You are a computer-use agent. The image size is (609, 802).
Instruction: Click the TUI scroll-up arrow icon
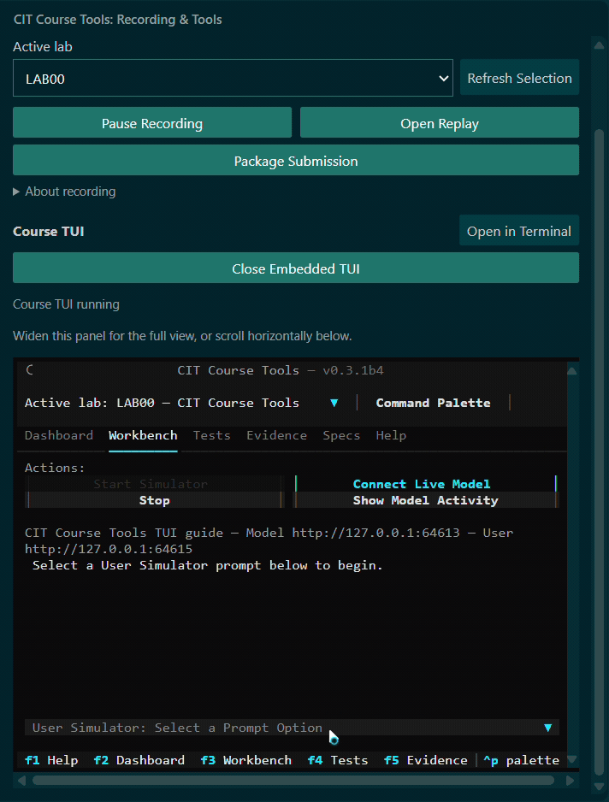pos(572,371)
